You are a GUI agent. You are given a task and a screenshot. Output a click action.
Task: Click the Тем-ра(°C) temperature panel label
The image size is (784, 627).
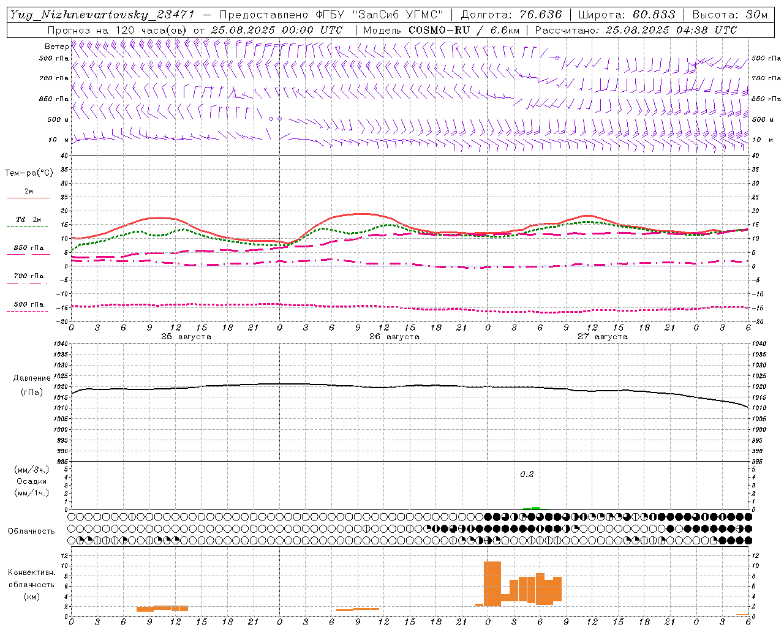click(x=29, y=173)
